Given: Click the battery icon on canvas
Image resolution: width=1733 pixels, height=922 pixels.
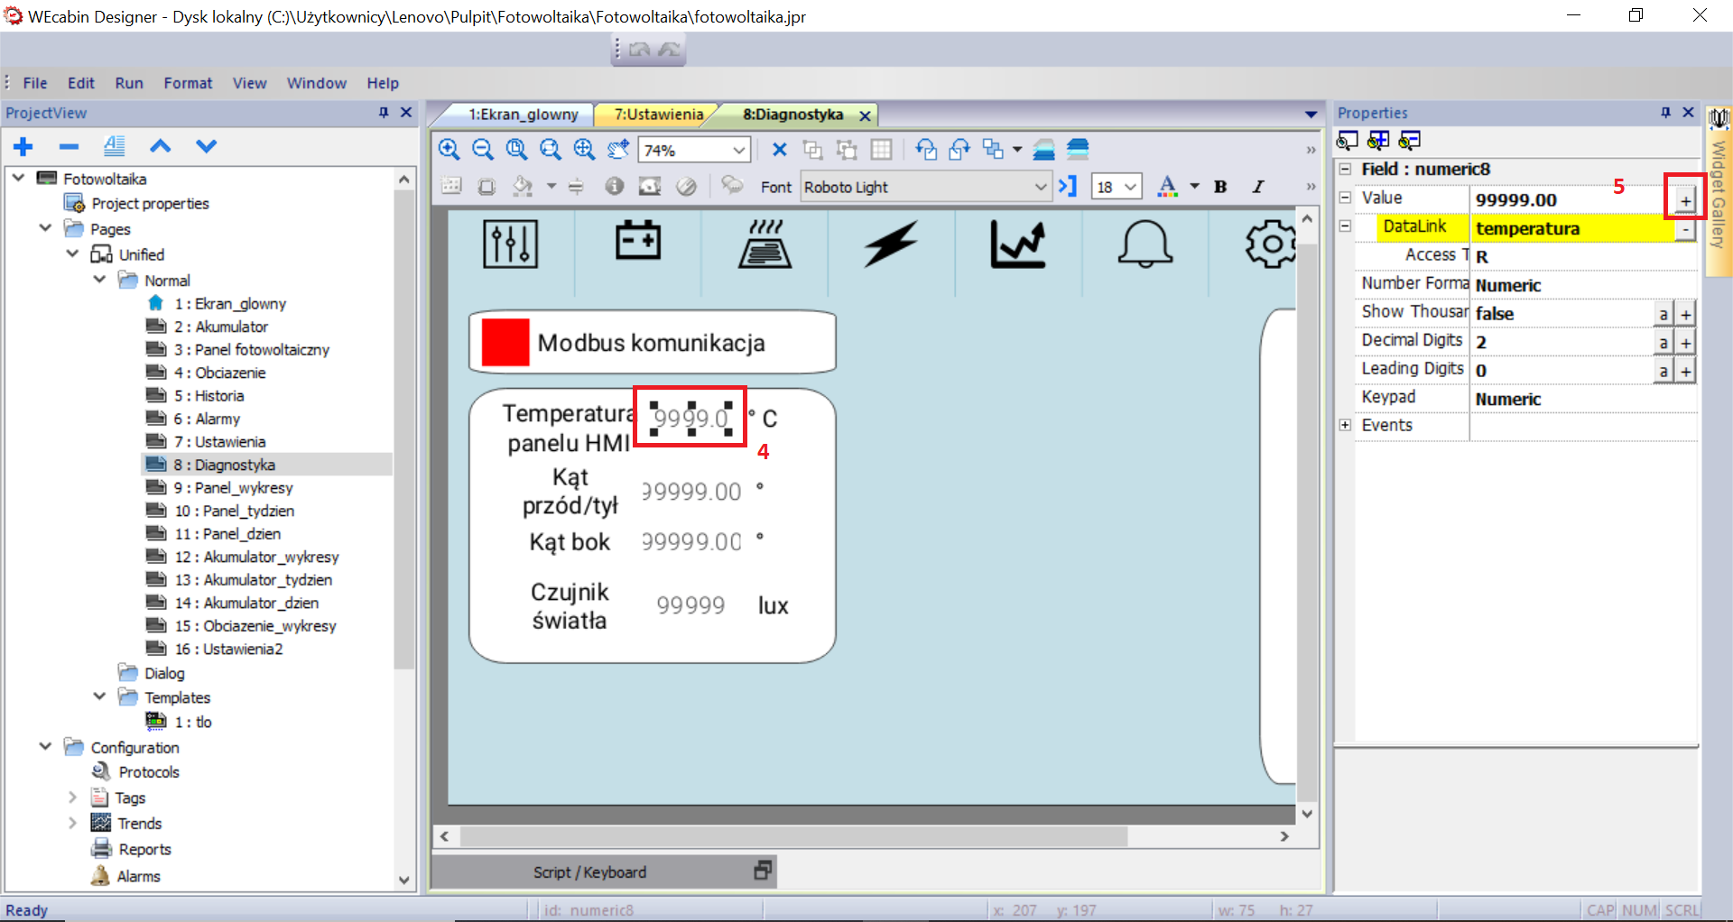Looking at the screenshot, I should [638, 241].
